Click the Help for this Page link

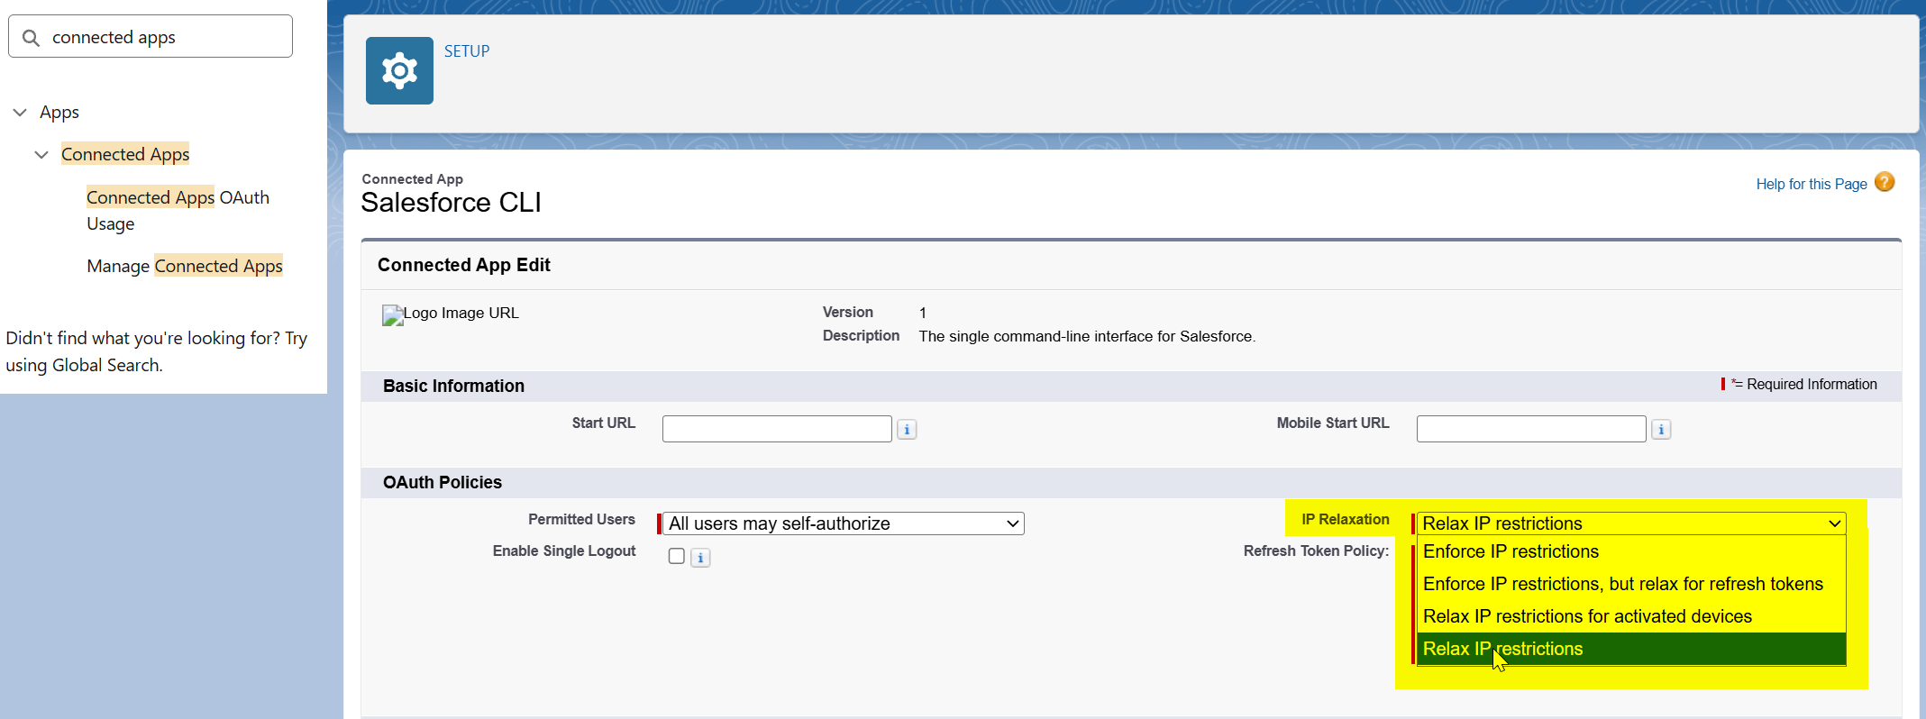tap(1812, 184)
